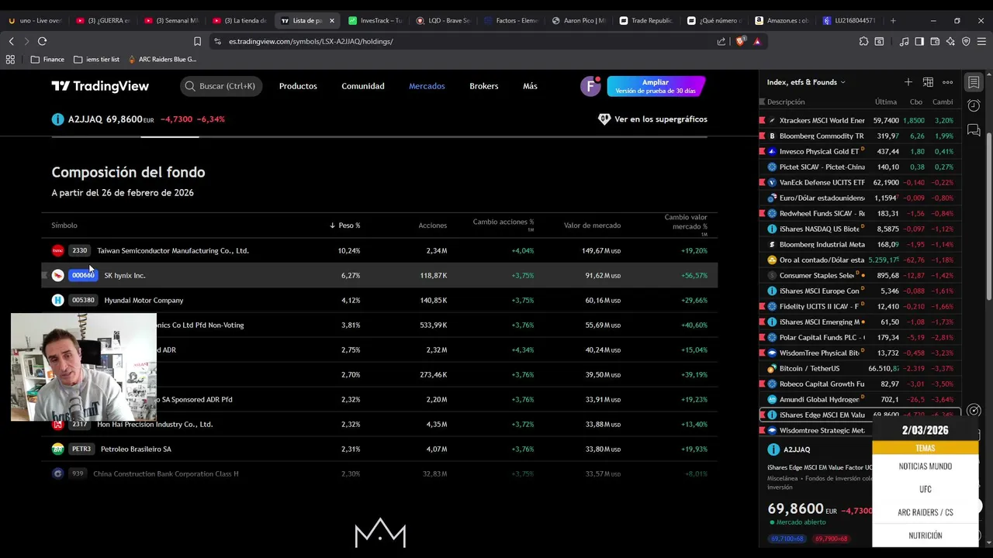Click the Hyundai Motor Company logo
The height and width of the screenshot is (558, 993).
pos(57,300)
